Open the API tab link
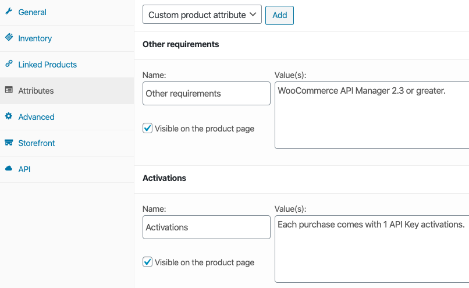 (24, 169)
